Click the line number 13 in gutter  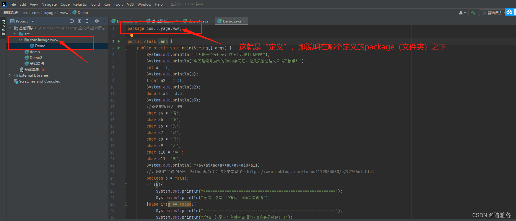[112, 107]
